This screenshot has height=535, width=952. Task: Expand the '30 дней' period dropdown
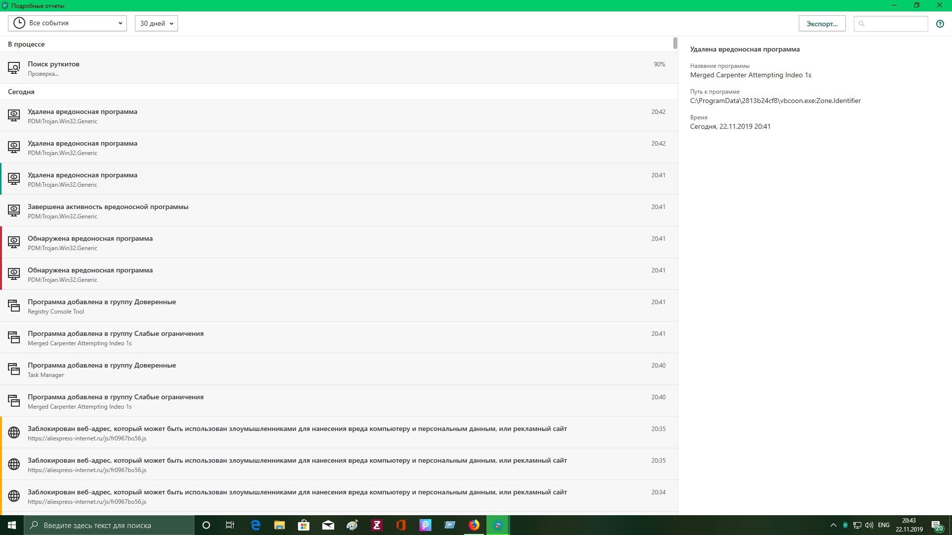156,23
